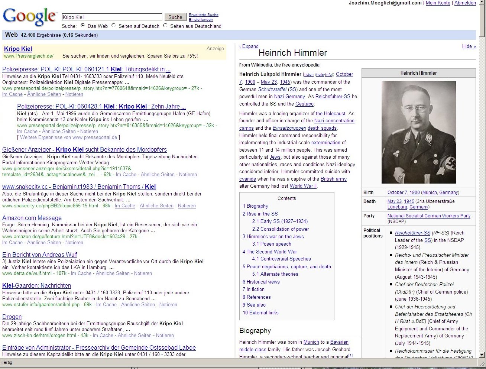Open the Kripo Kiel sponsored ad link
Screen dimensions: 486x369
[18, 49]
